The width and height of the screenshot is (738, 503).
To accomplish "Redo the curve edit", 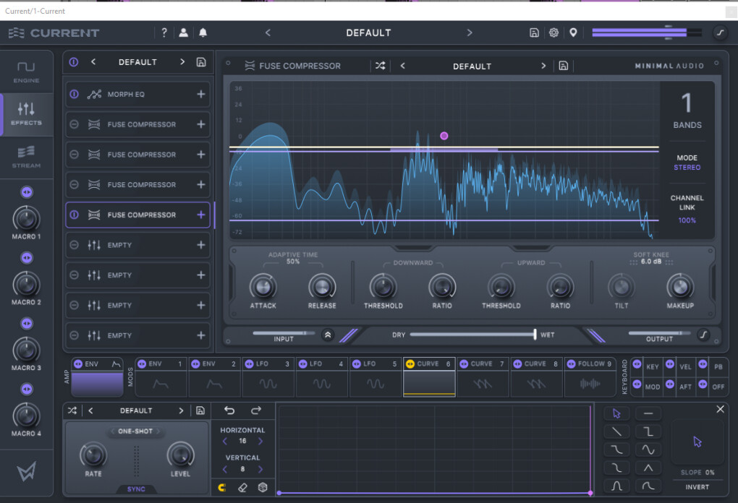I will [255, 410].
